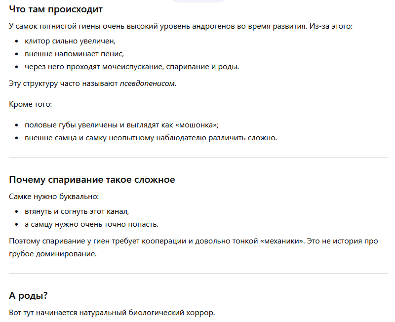Click the heading "А роды?"
395x322 pixels.
click(x=28, y=295)
